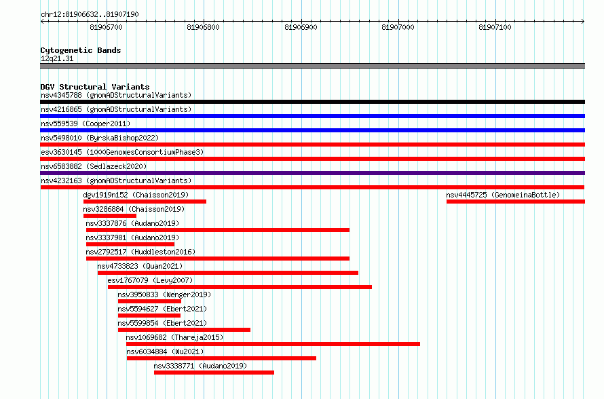Click the black bar under nsv4345788
This screenshot has width=604, height=399.
point(312,102)
